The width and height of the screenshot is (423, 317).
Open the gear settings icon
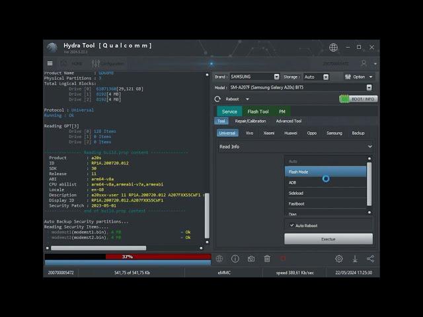point(339,259)
